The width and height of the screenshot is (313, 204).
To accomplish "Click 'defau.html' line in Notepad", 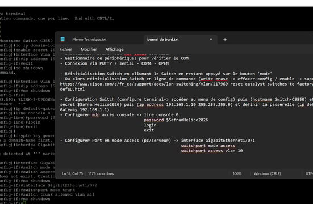I will tap(72, 89).
